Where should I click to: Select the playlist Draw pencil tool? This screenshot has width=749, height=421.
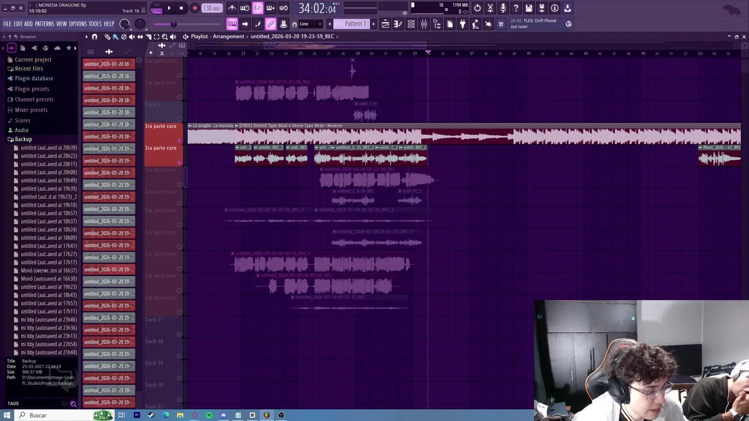107,37
